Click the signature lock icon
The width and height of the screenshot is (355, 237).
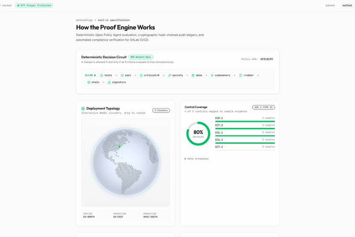(x=109, y=82)
